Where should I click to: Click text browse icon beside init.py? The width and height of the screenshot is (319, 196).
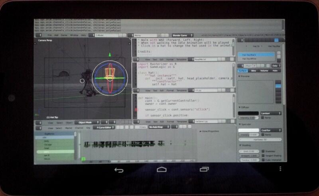(191, 90)
